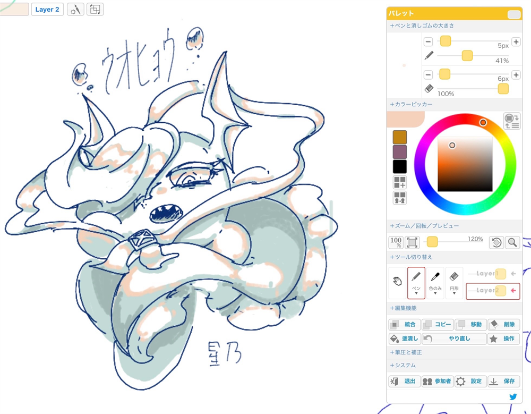This screenshot has height=414, width=531.
Task: Click the コピー copy layer button
Action: (x=438, y=325)
